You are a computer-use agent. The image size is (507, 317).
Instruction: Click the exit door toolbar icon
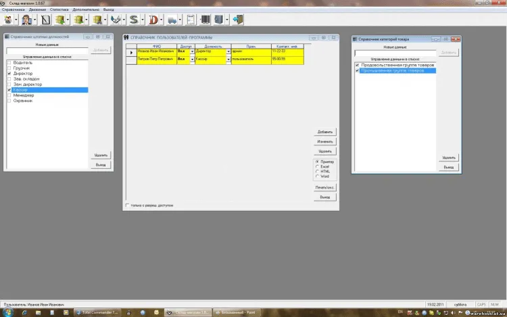pyautogui.click(x=238, y=20)
